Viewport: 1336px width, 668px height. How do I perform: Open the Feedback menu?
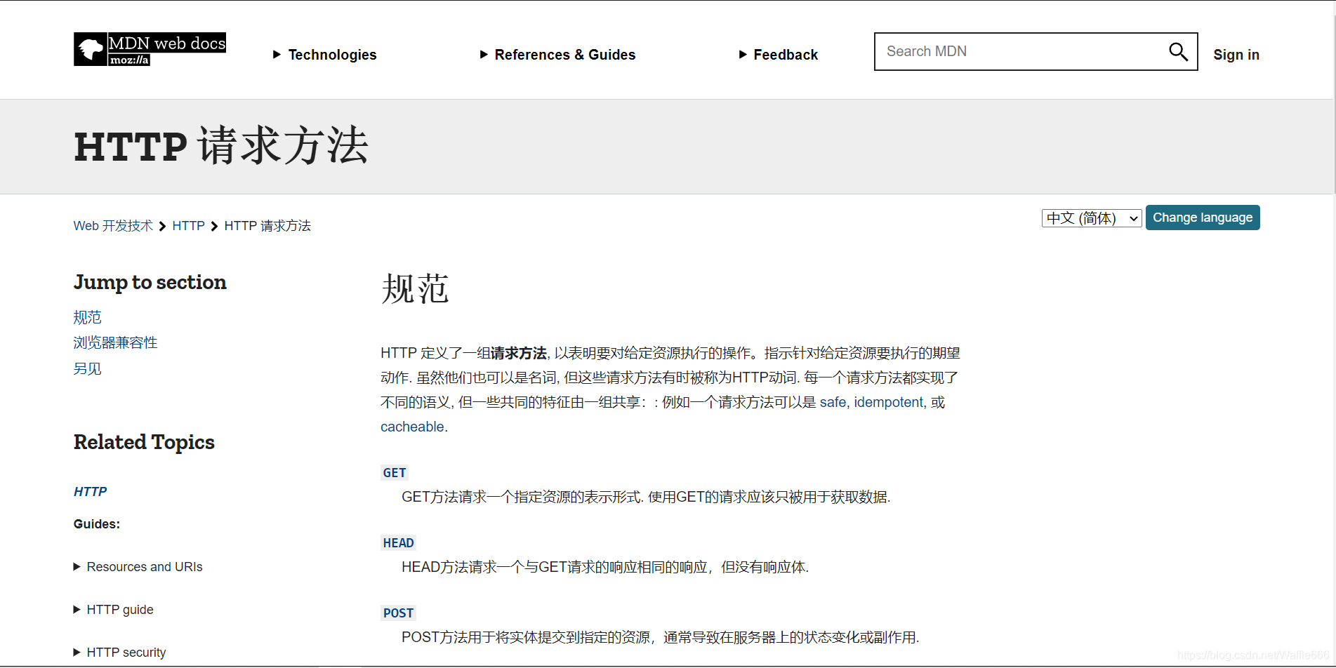[778, 55]
